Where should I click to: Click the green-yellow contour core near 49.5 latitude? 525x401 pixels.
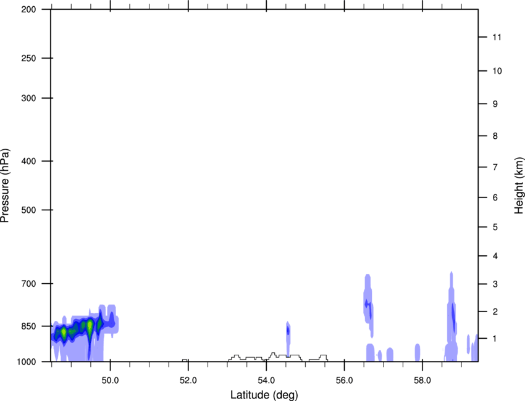tap(90, 326)
